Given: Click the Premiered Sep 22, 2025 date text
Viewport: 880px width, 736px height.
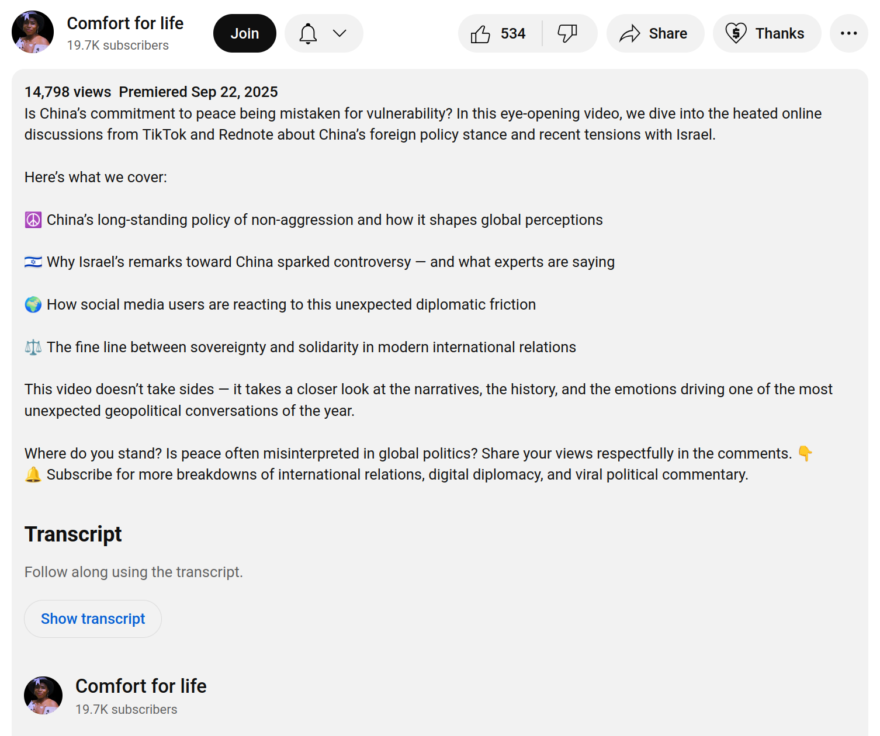Looking at the screenshot, I should [x=198, y=92].
